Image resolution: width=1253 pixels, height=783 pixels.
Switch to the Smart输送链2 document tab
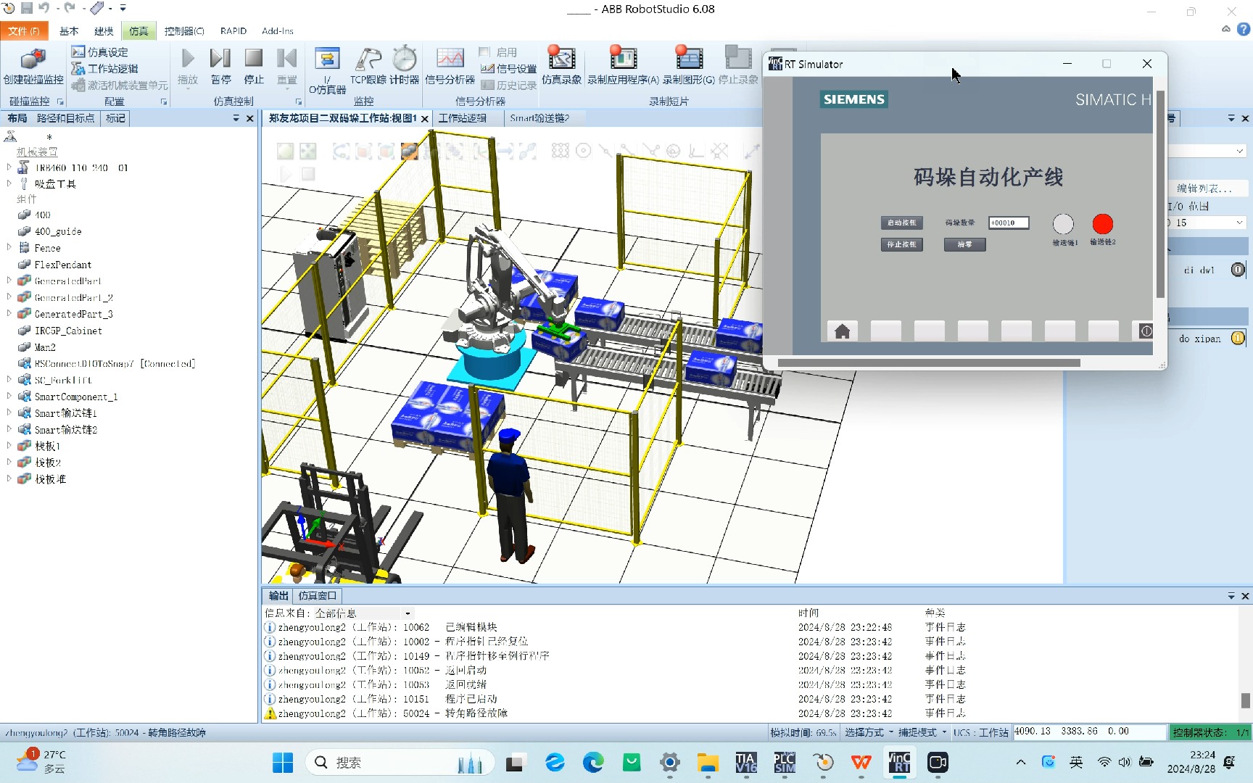tap(539, 118)
